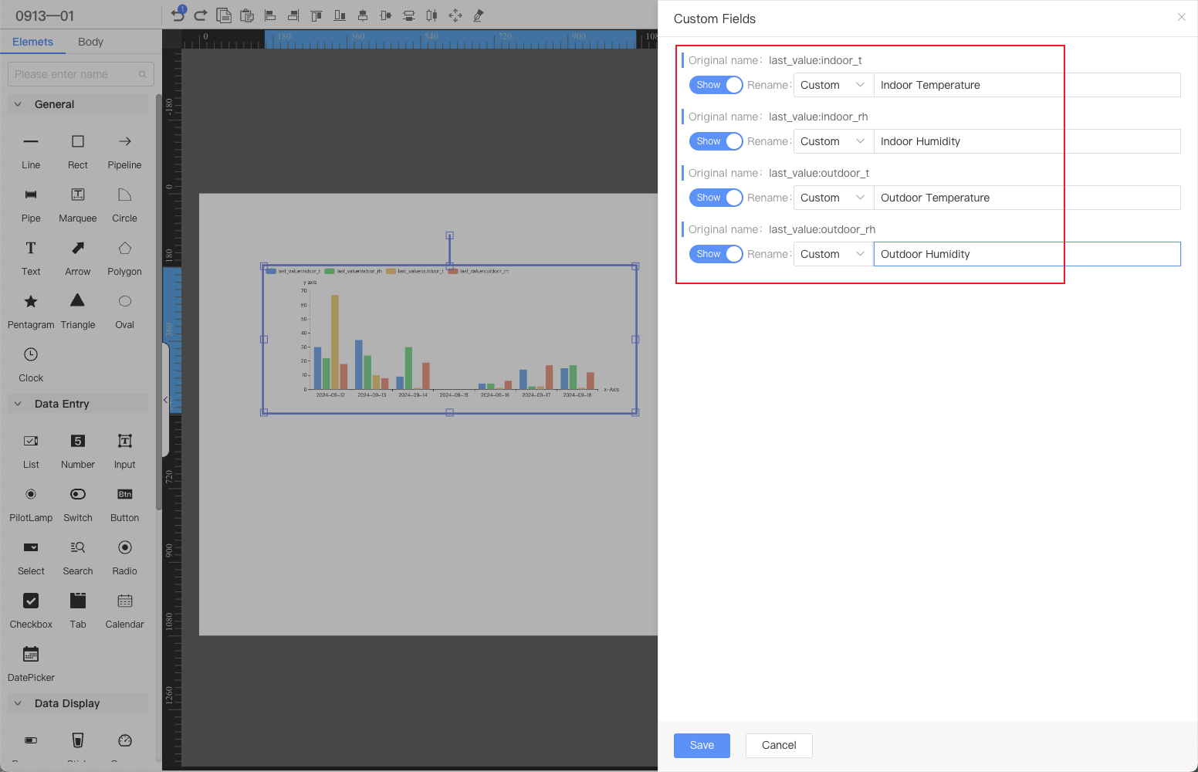The width and height of the screenshot is (1198, 772).
Task: Turn off Show for indoor_rh field
Action: [716, 141]
